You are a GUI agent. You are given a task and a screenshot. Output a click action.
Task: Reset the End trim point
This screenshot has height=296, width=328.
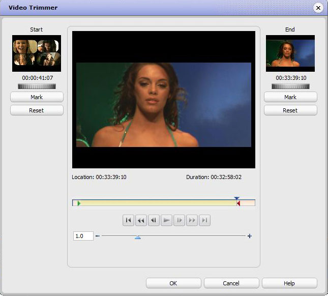coord(290,110)
